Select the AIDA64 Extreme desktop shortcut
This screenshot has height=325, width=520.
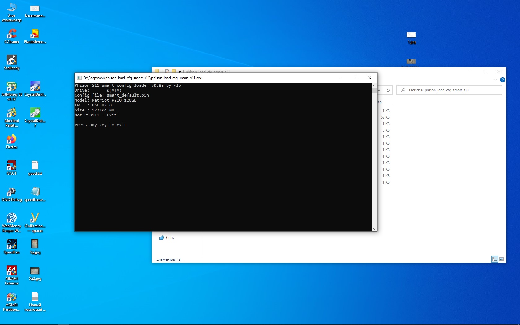[12, 275]
